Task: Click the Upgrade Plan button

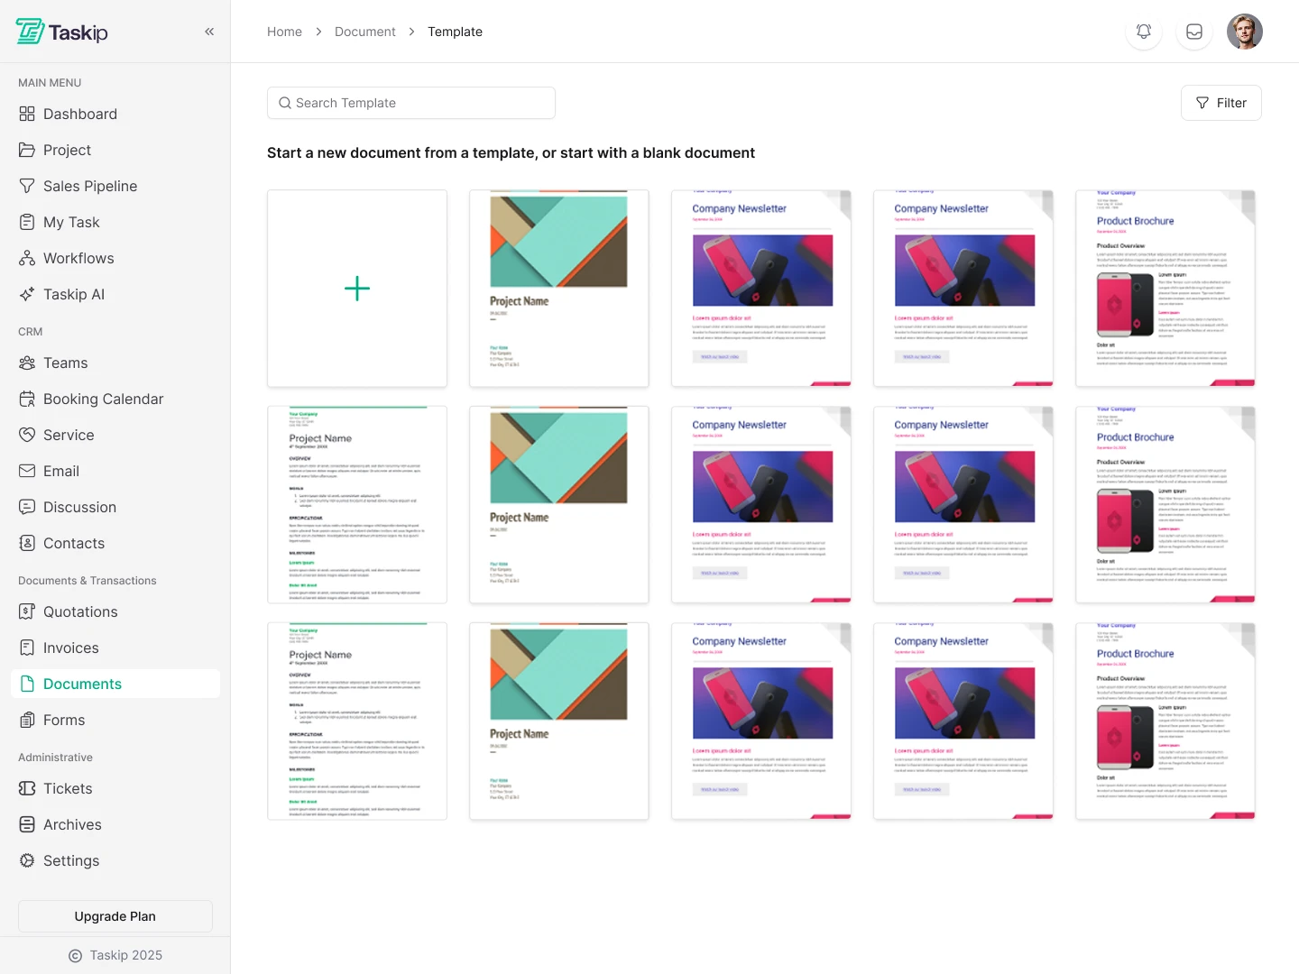Action: [115, 916]
